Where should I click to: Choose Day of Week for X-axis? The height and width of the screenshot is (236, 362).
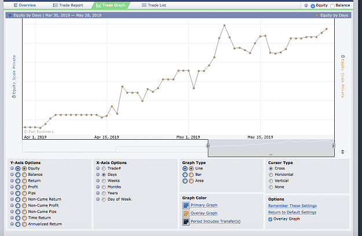(x=104, y=199)
